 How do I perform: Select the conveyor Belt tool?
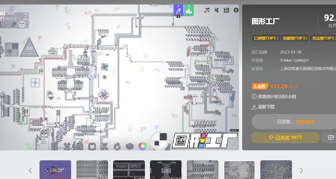[54, 147]
